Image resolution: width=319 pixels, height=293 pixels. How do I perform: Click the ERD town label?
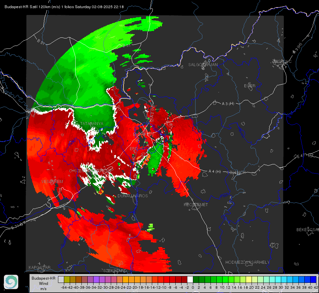(134, 149)
